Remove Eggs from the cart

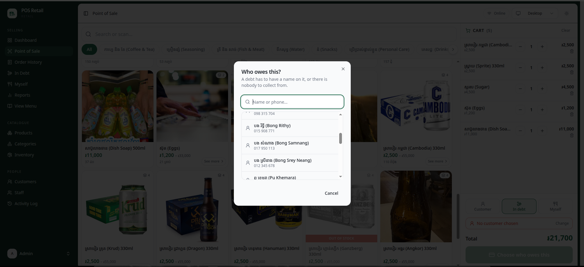tap(572, 115)
